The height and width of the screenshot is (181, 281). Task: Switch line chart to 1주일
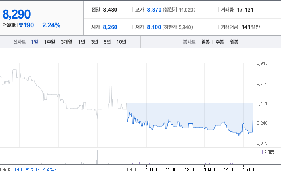50,42
